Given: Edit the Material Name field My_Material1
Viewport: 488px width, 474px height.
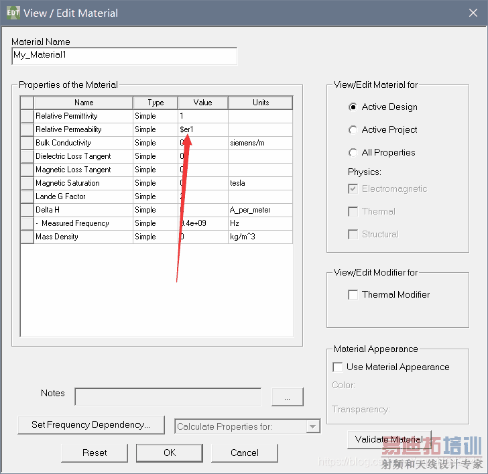Looking at the screenshot, I should (x=124, y=56).
